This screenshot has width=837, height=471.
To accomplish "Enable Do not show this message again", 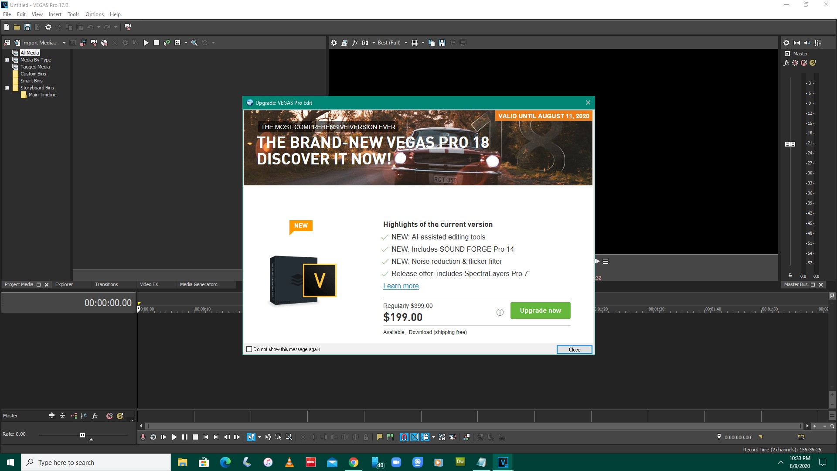I will [x=249, y=349].
